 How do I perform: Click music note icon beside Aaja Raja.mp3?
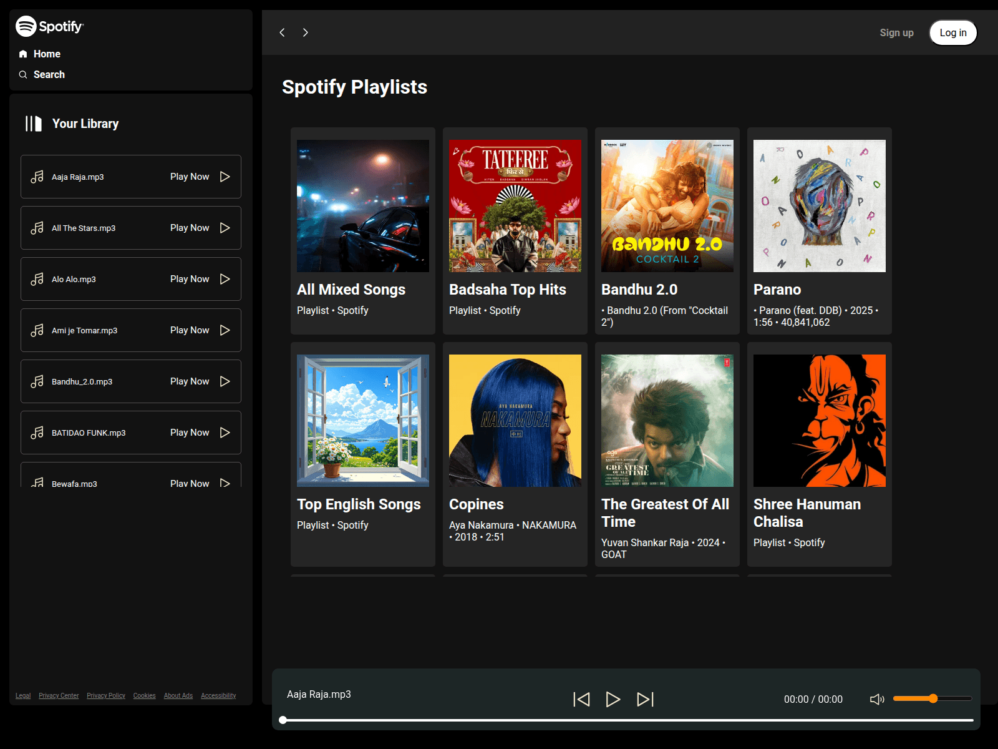[x=37, y=177]
